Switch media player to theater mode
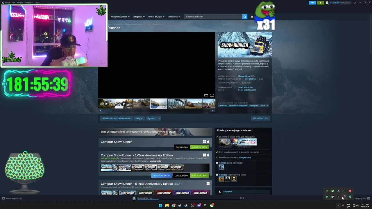 pyautogui.click(x=206, y=95)
